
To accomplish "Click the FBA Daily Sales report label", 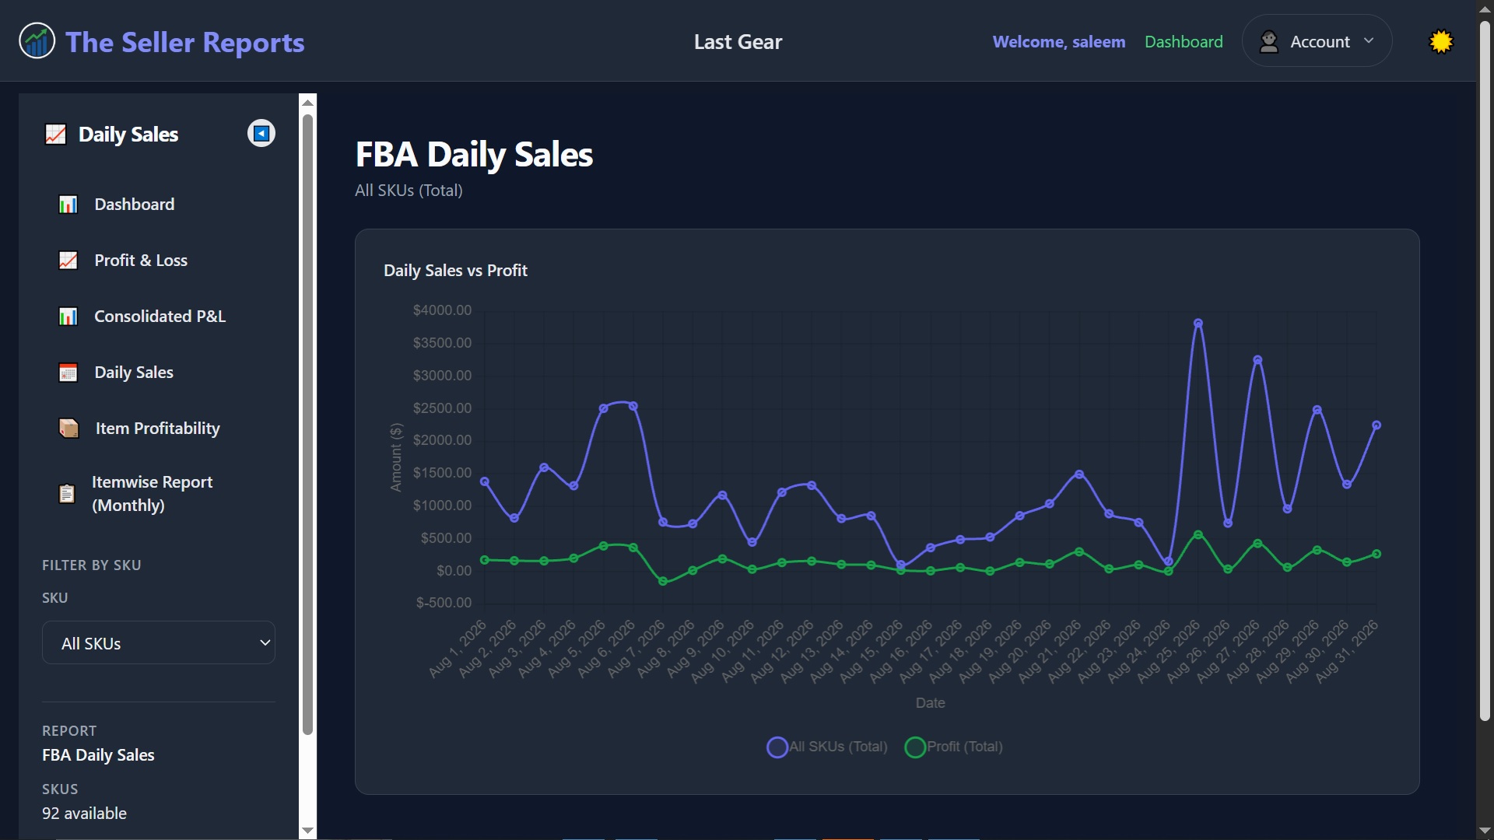I will [x=98, y=754].
